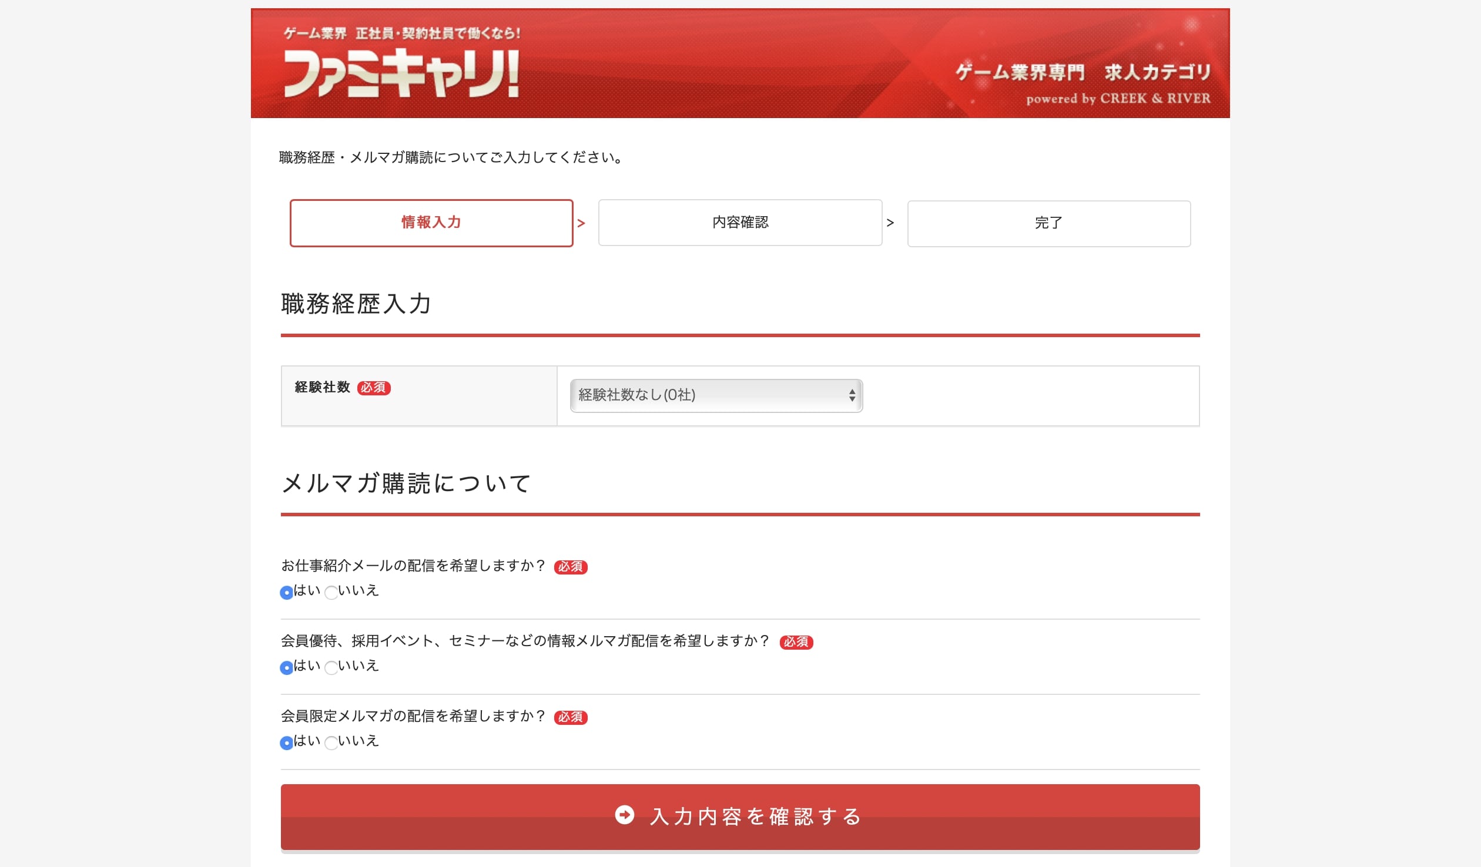Click the 内容確認 step tab
Screen dimensions: 1481x867
740,223
